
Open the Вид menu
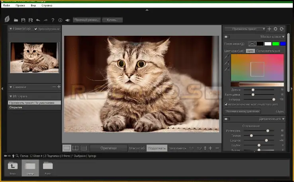point(33,6)
